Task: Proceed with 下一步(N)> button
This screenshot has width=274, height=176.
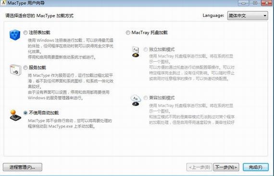Action: [x=226, y=167]
